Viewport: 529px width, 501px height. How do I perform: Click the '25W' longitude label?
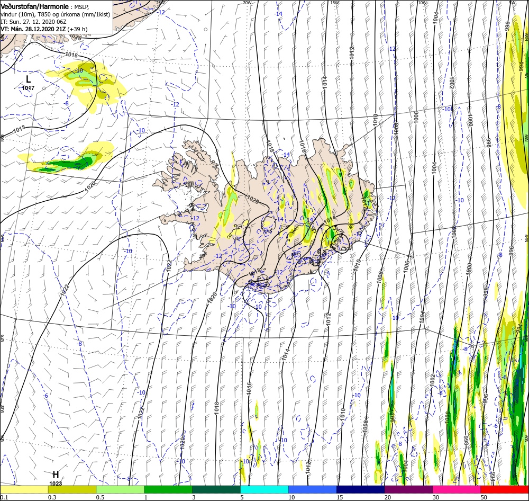pos(160,3)
